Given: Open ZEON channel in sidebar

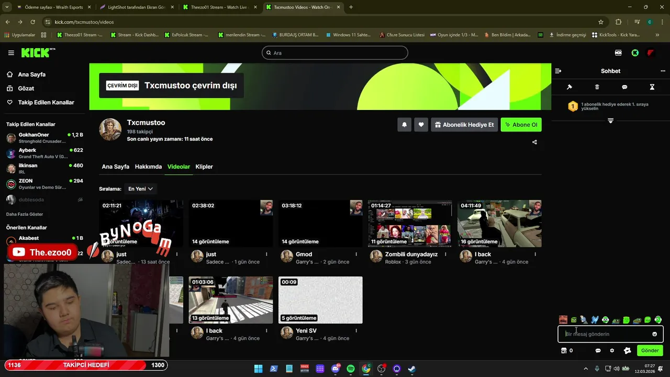Looking at the screenshot, I should [44, 184].
